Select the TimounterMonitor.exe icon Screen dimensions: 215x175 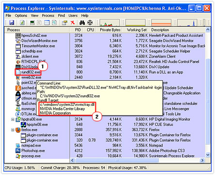pyautogui.click(x=18, y=46)
